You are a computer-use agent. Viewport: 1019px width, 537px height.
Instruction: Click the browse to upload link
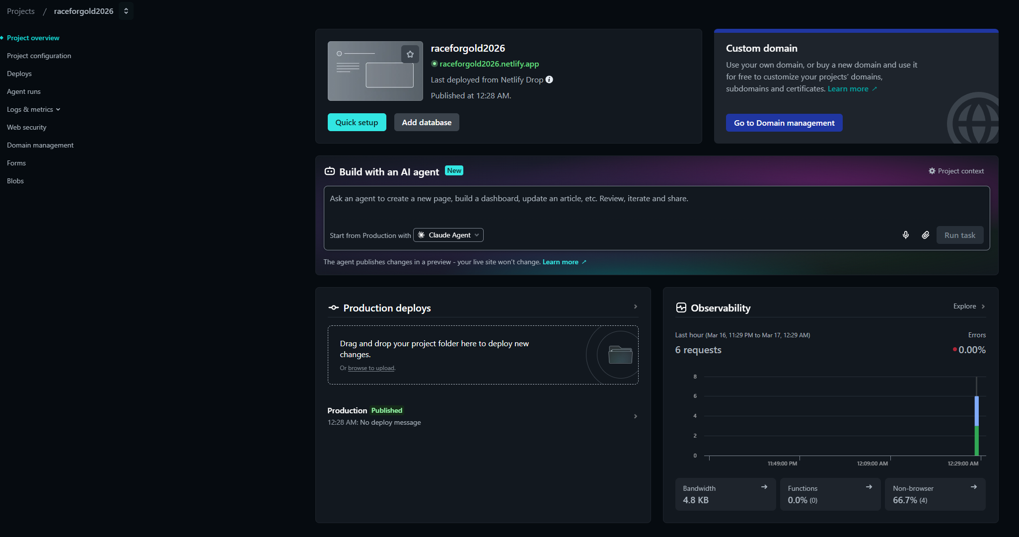pyautogui.click(x=371, y=368)
